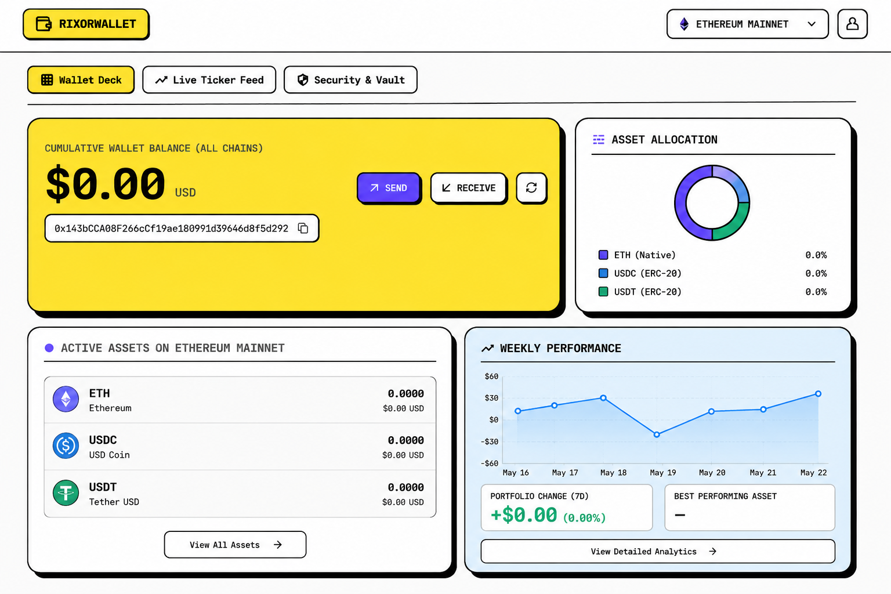891x594 pixels.
Task: Click the USDC coin icon
Action: tap(66, 446)
